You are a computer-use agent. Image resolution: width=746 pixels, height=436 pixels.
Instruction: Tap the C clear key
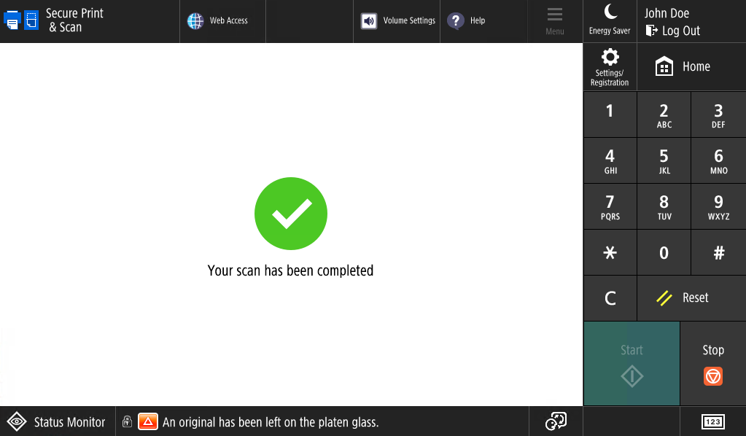pos(610,298)
